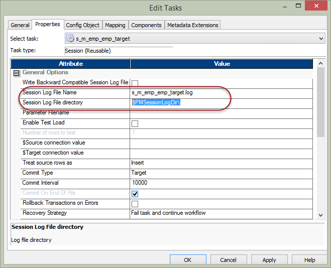The image size is (331, 268).
Task: Click the $Target connection value field
Action: 221,153
